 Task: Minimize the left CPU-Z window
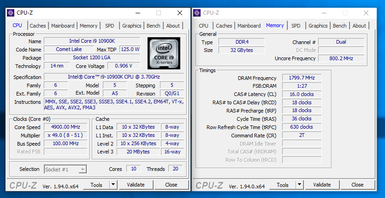138,13
